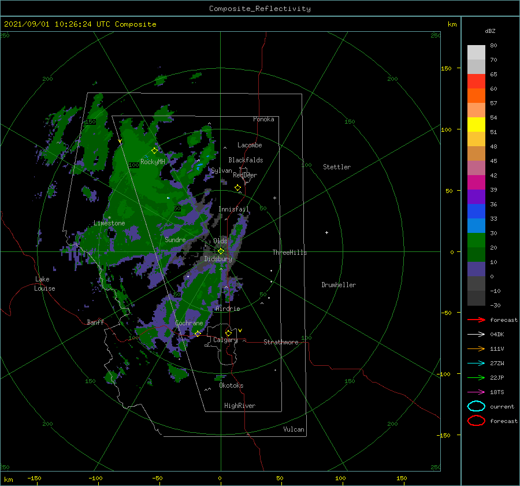The width and height of the screenshot is (520, 486).
Task: Click the Okotoks city label
Action: click(231, 385)
